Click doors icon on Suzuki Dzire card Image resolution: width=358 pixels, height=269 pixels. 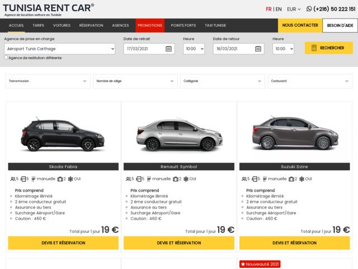point(255,179)
